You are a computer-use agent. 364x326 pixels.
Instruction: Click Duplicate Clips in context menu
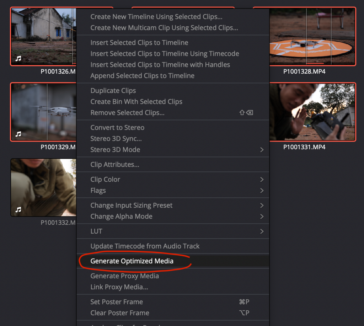tap(113, 91)
